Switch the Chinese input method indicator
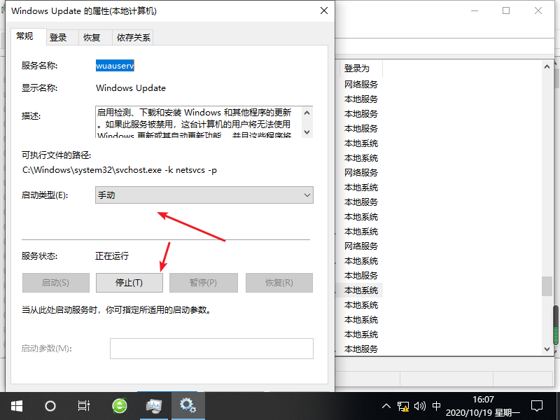 [437, 405]
